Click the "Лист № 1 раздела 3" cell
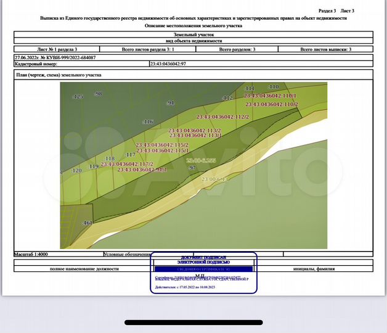This screenshot has height=333, width=387. pyautogui.click(x=58, y=49)
